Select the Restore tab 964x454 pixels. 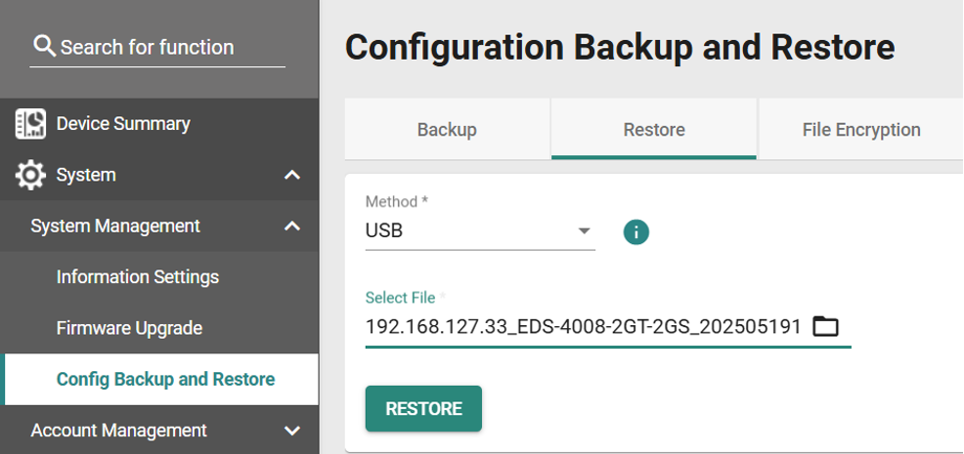(x=654, y=130)
